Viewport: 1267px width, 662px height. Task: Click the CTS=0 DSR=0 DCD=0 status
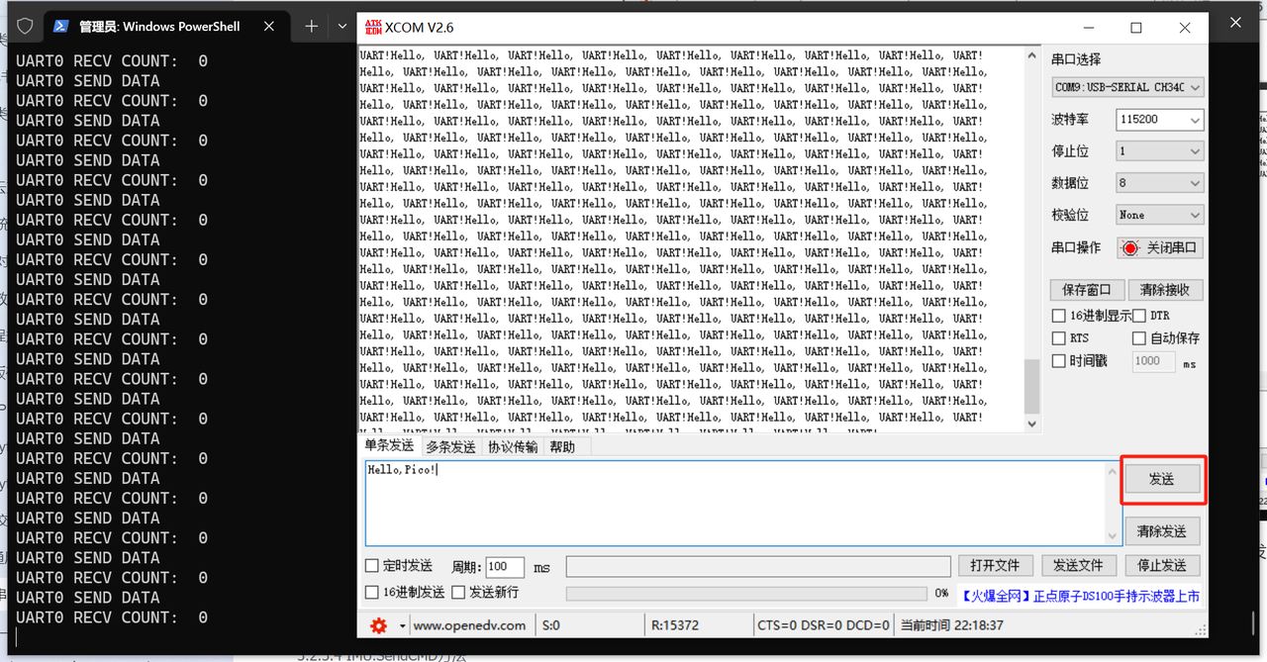[x=823, y=625]
